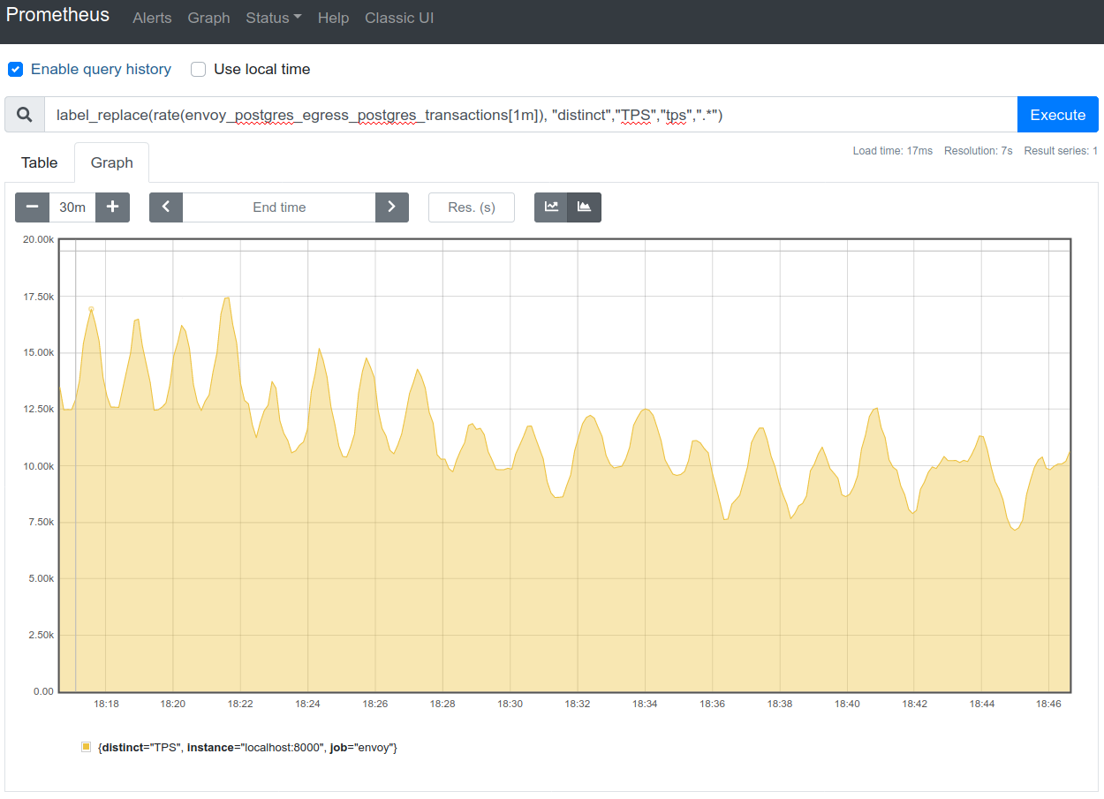Click the 2.50k y-axis label

40,636
